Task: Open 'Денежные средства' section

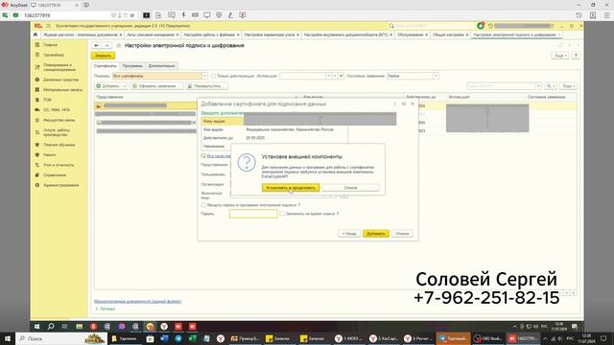Action: pos(60,80)
